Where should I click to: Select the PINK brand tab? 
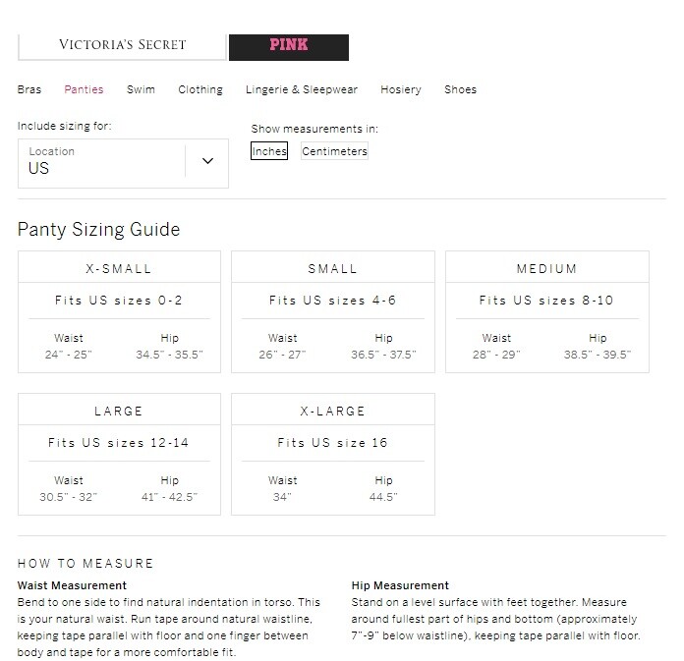pos(288,47)
